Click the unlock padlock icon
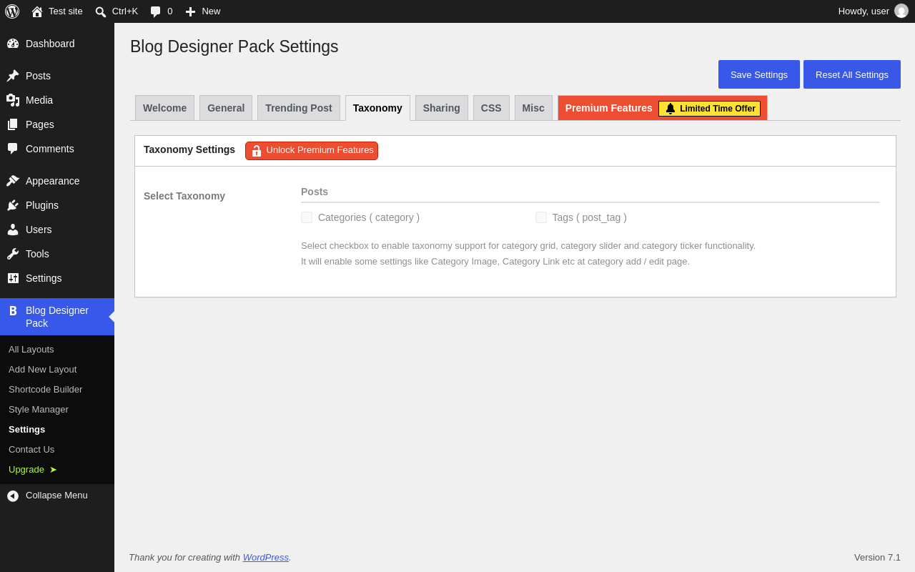 click(x=257, y=151)
